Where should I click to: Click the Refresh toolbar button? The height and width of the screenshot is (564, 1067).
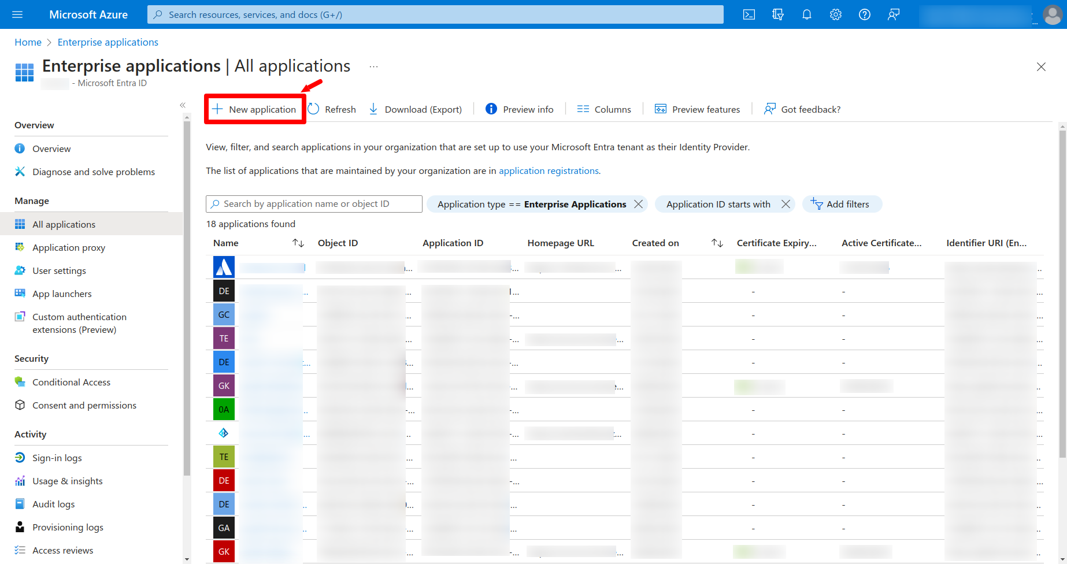[332, 109]
